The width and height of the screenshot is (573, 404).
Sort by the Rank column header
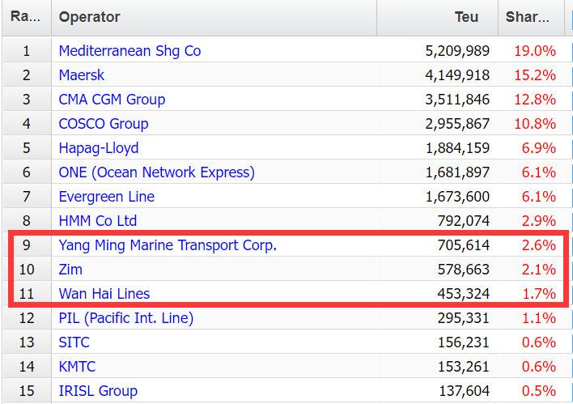coord(27,18)
